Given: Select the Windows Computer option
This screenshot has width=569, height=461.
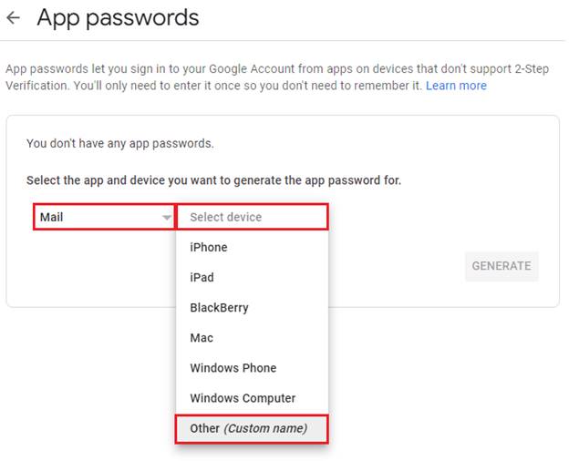Looking at the screenshot, I should 243,398.
